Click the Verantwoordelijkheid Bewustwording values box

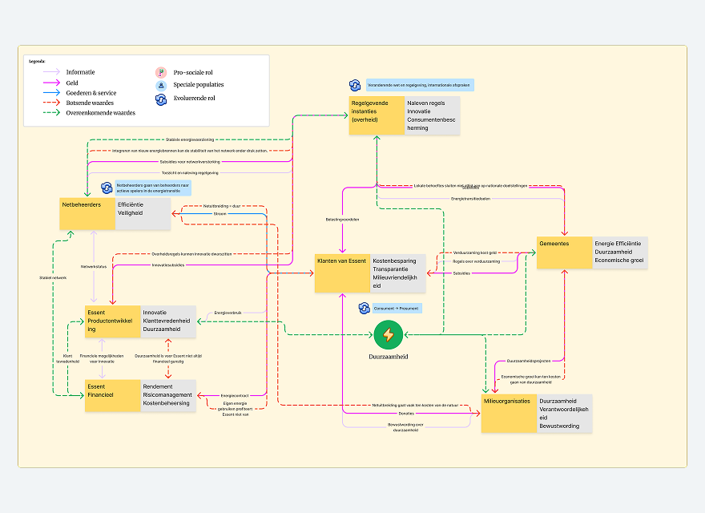click(564, 414)
